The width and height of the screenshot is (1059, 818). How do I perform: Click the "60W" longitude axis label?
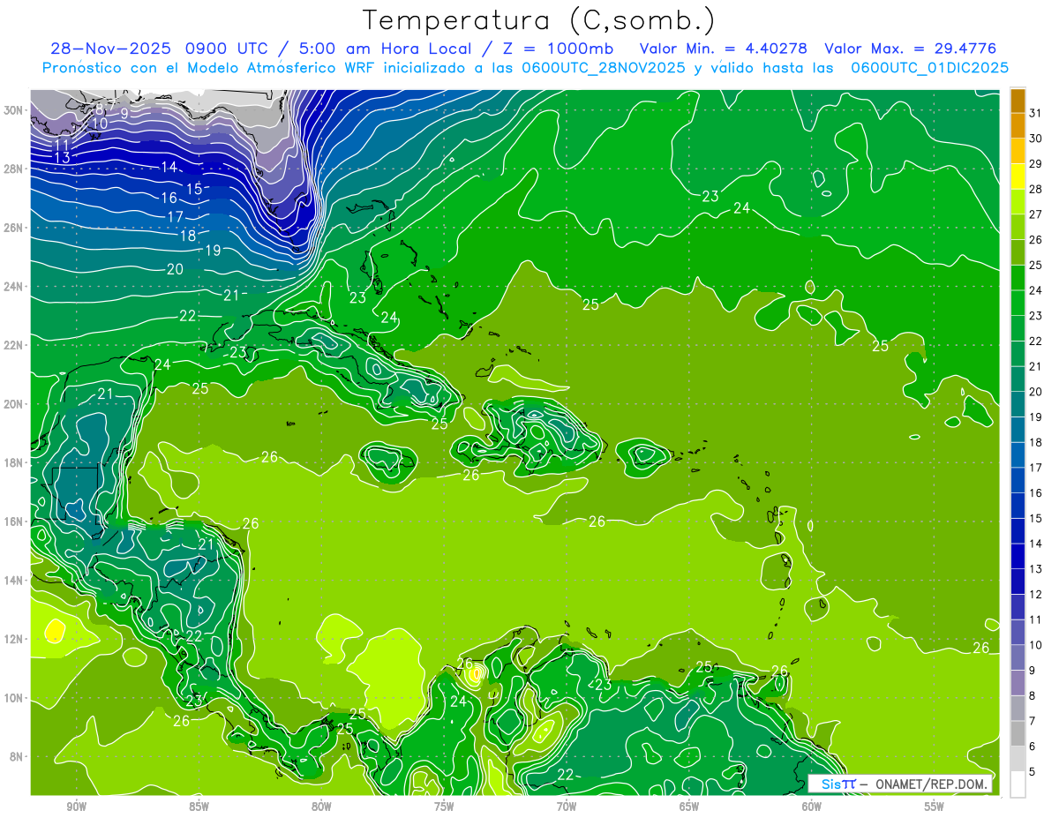[x=811, y=806]
